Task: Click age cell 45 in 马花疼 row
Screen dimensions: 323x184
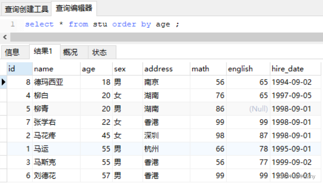Action: click(97, 135)
